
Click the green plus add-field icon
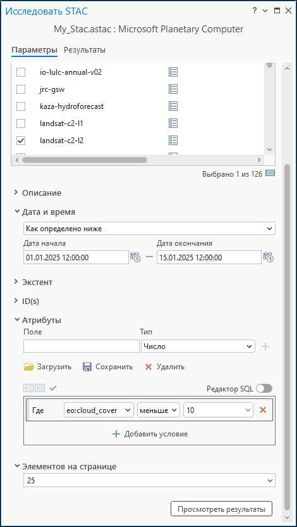coord(265,346)
